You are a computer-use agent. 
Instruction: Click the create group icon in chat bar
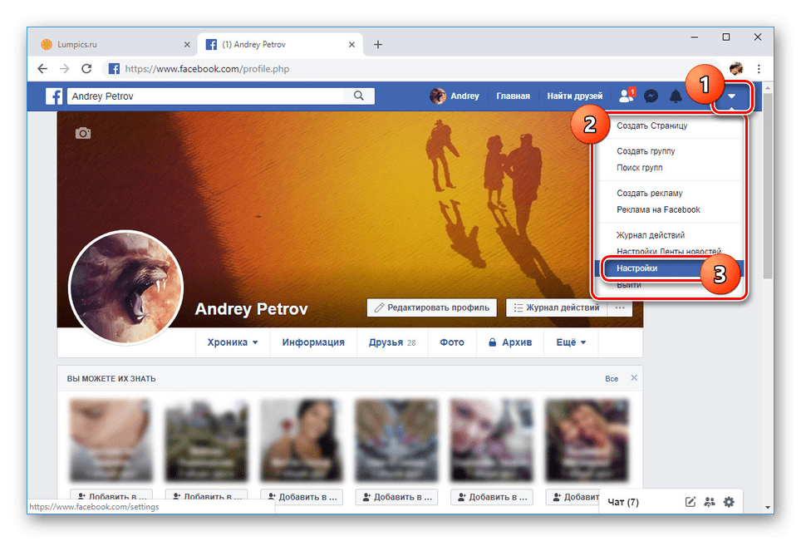point(710,502)
